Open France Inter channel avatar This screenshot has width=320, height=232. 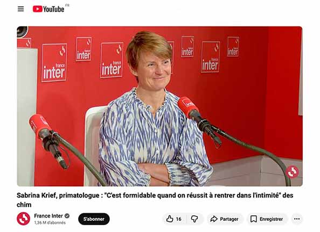(x=23, y=219)
